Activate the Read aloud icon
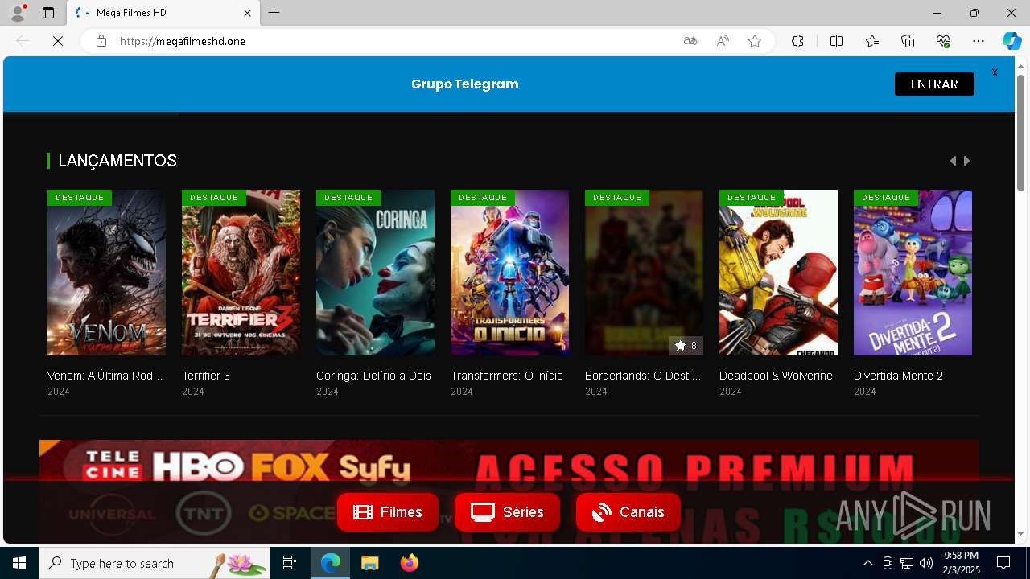Viewport: 1030px width, 579px height. (723, 41)
